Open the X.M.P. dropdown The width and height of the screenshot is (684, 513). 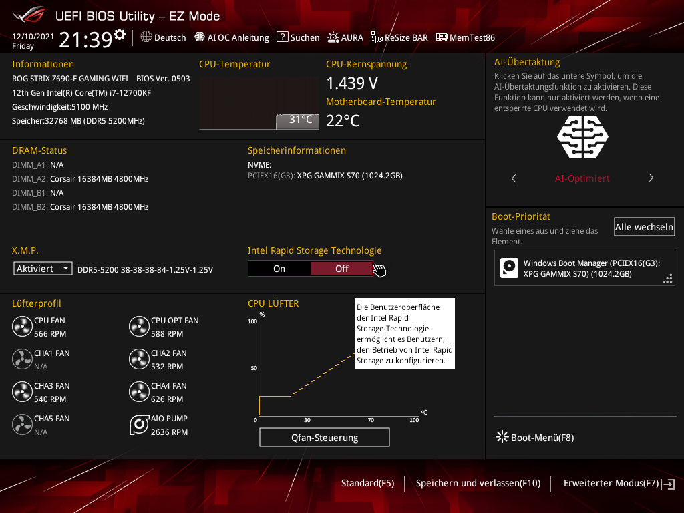(43, 268)
